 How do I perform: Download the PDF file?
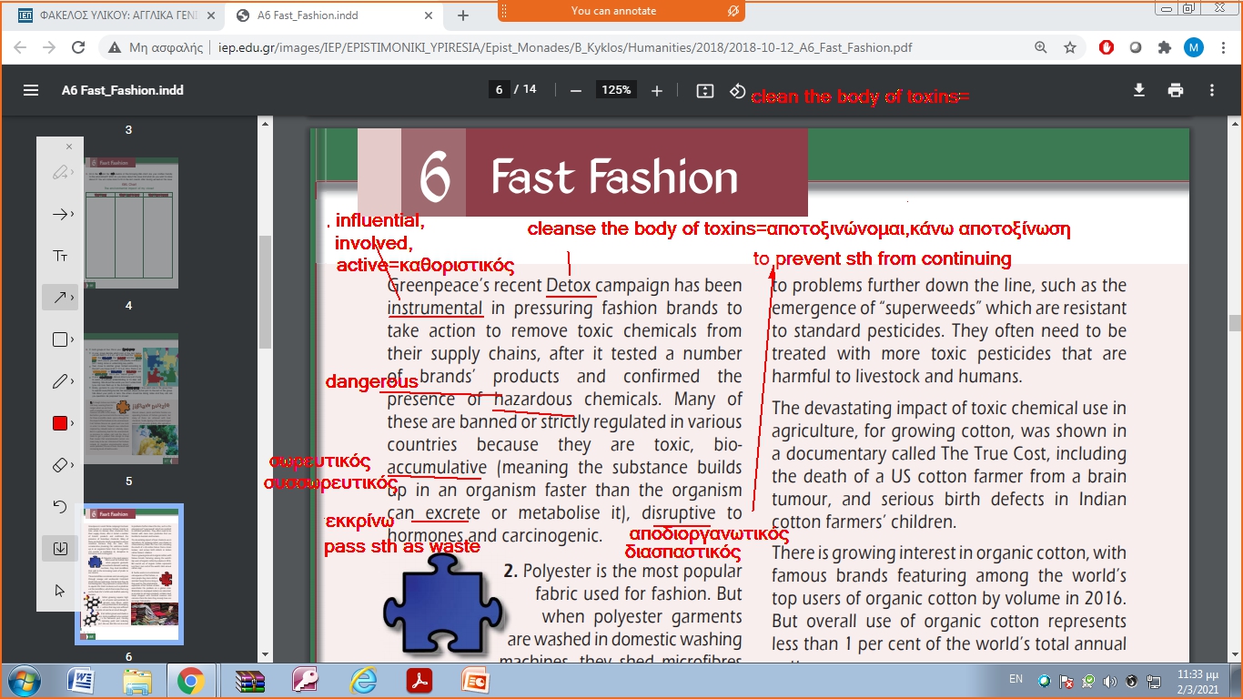click(x=1138, y=90)
